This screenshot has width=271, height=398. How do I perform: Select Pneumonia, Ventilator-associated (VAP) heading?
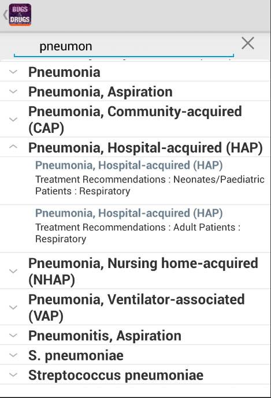[x=136, y=307]
